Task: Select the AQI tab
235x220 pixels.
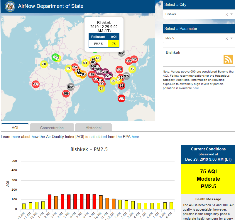Action: click(x=15, y=128)
